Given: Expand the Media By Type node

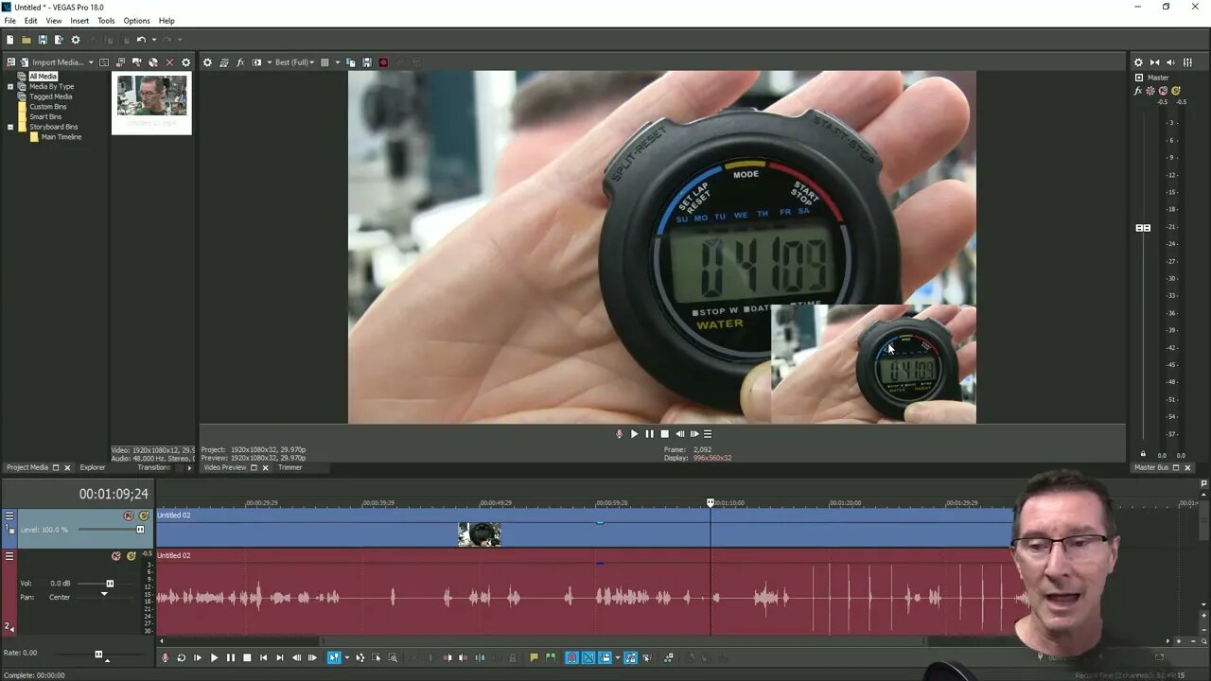Looking at the screenshot, I should tap(10, 87).
